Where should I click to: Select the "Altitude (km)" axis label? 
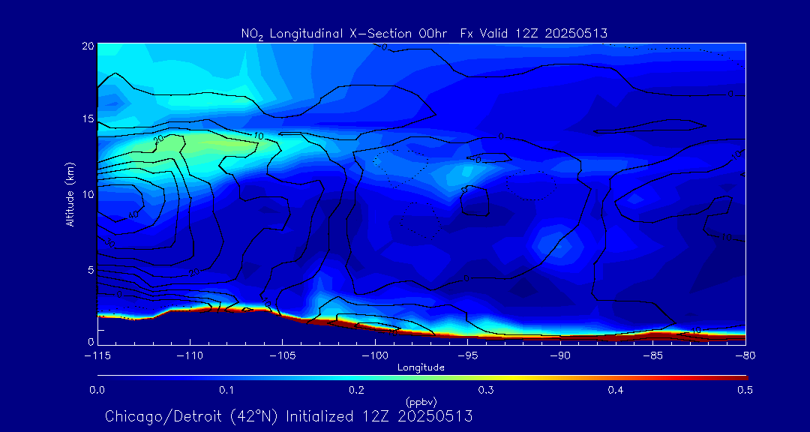click(x=70, y=193)
